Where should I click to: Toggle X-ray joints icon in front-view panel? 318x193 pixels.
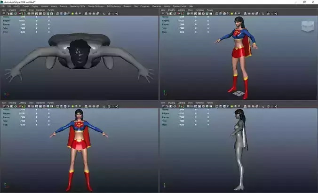coord(117,106)
